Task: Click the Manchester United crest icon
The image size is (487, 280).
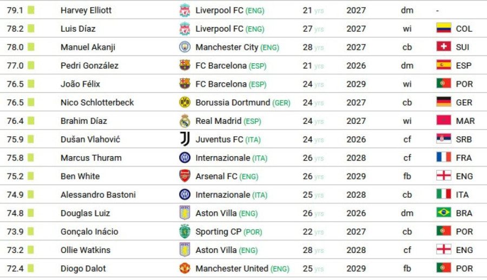Action: coord(185,269)
